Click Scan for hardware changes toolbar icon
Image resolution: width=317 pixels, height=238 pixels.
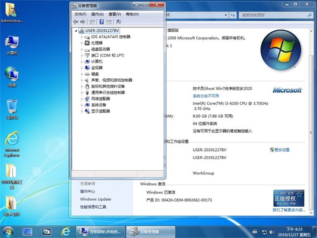pyautogui.click(x=118, y=22)
